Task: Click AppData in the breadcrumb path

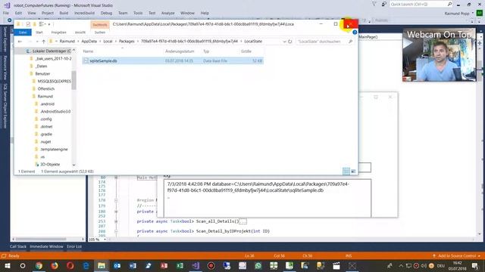Action: pyautogui.click(x=89, y=42)
